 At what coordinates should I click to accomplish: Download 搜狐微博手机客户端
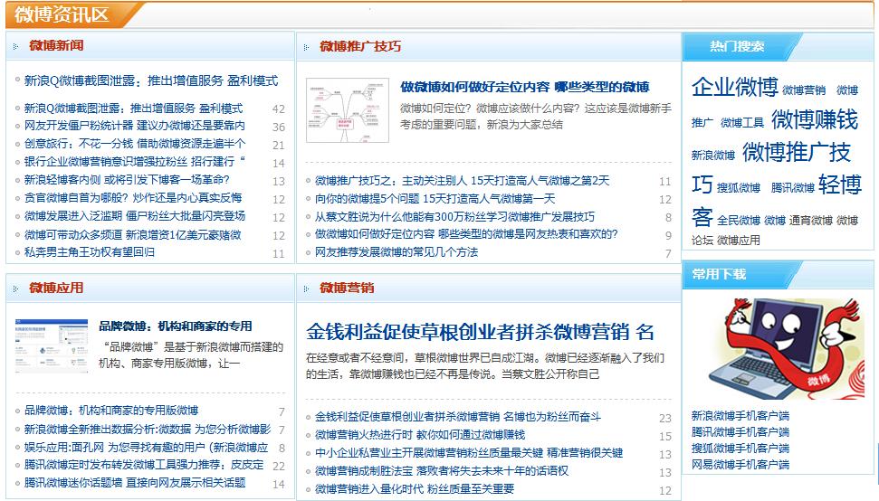740,448
